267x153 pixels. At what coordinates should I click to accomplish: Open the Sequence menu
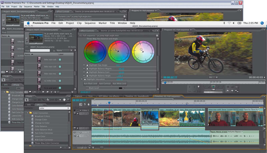[91, 23]
